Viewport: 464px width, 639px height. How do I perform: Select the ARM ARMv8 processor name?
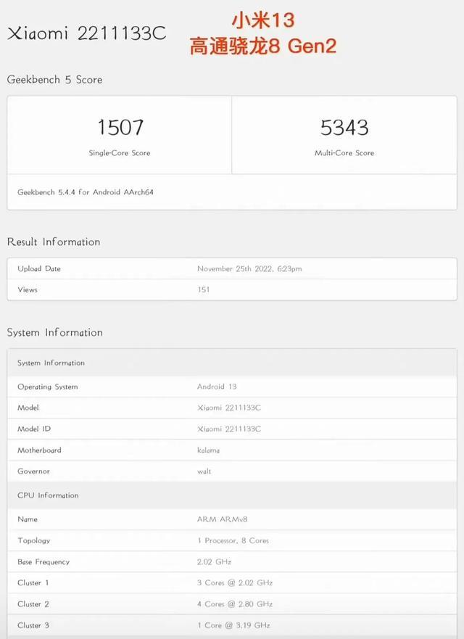pos(222,519)
